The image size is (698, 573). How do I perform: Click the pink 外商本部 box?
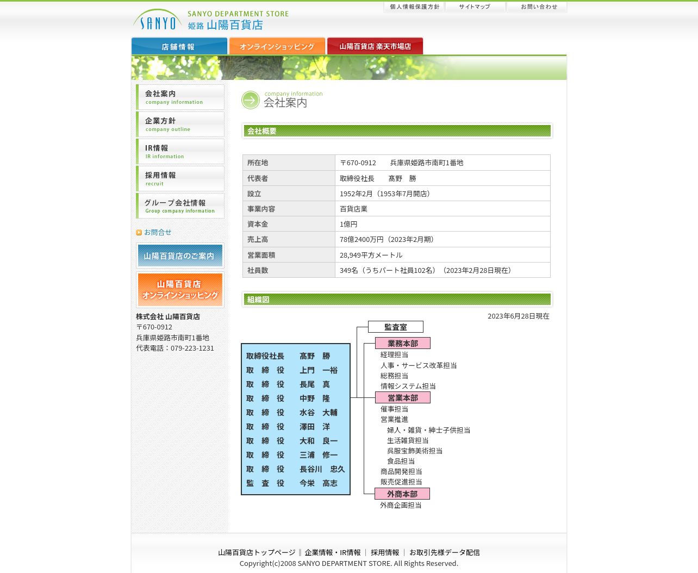click(x=402, y=494)
